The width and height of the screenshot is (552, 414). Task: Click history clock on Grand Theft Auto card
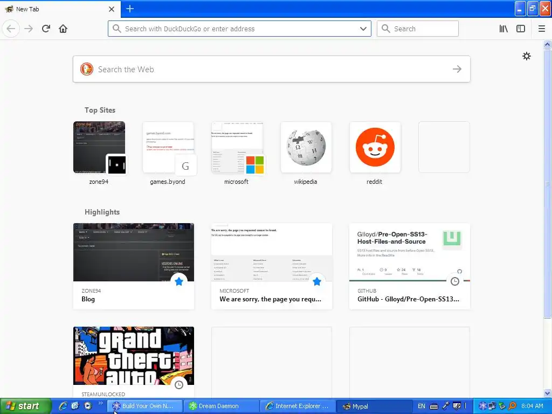[179, 385]
